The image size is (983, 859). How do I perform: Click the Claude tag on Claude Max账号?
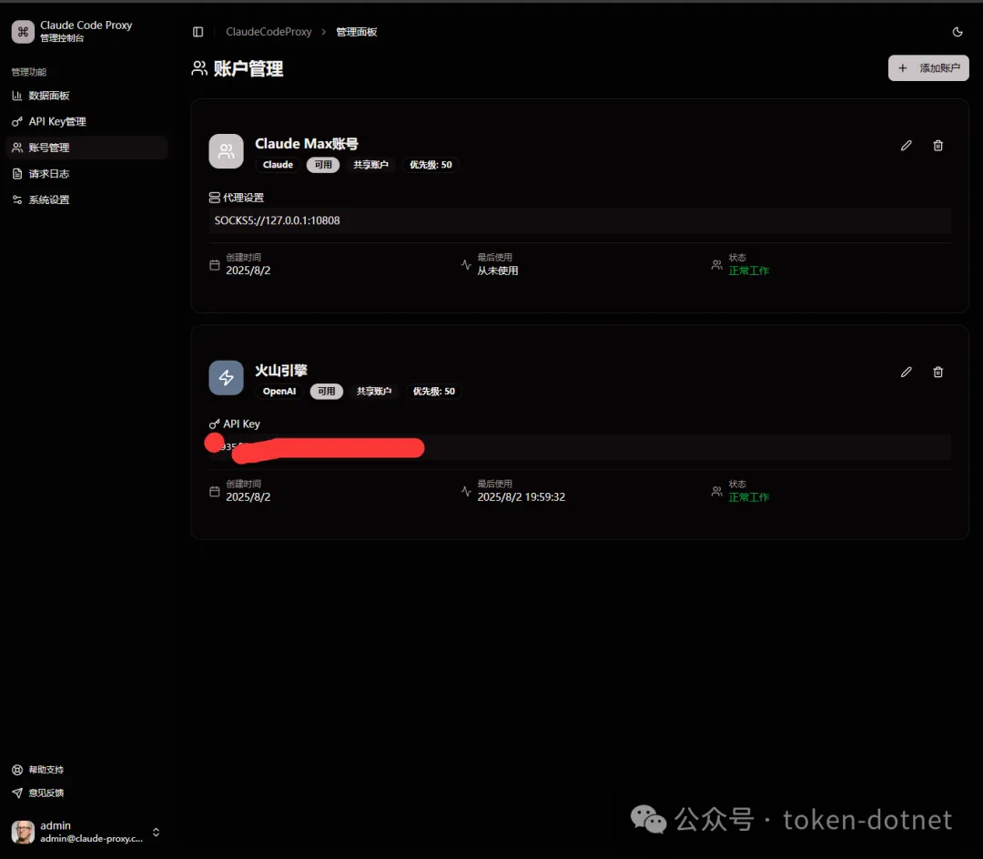[278, 165]
